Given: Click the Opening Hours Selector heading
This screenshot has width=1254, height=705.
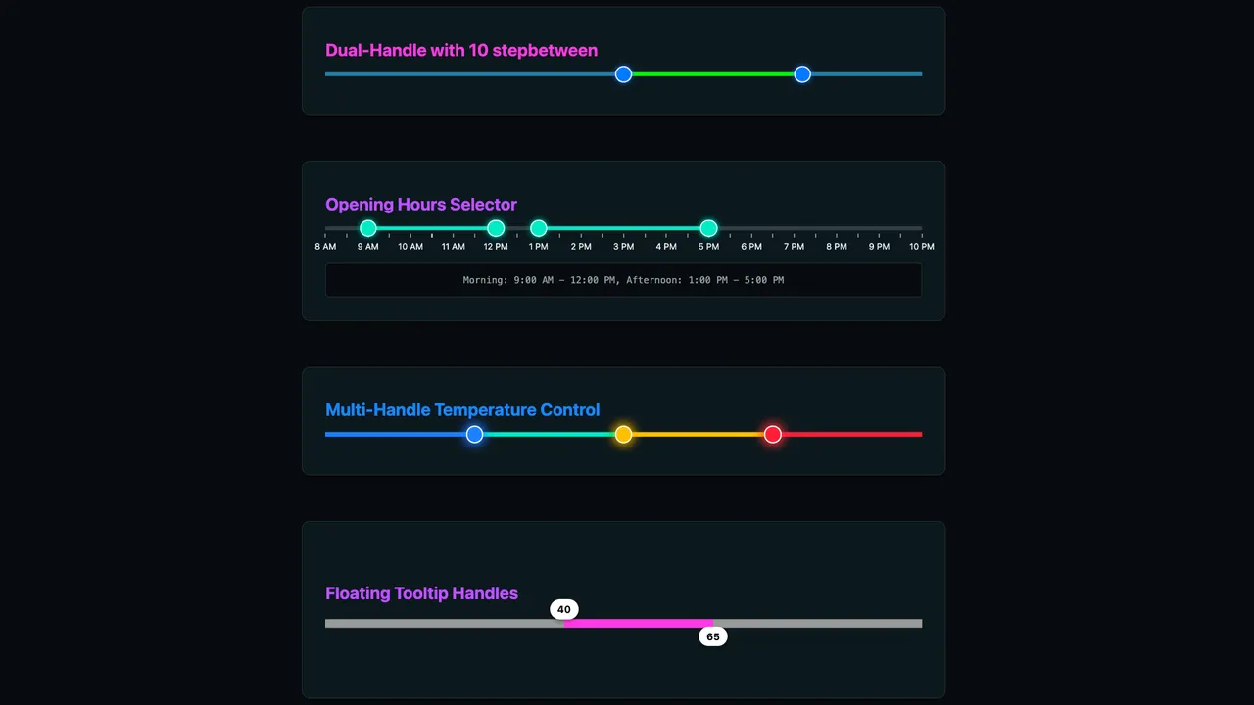Looking at the screenshot, I should (421, 204).
